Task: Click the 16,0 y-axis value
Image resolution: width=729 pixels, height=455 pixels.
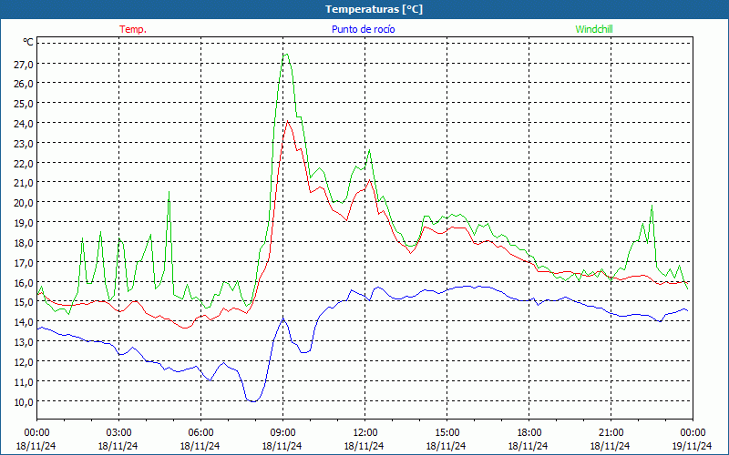Action: click(24, 283)
